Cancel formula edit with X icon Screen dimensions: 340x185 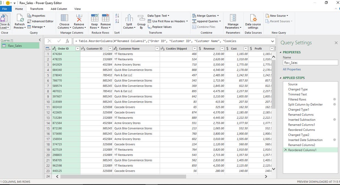tap(50, 41)
